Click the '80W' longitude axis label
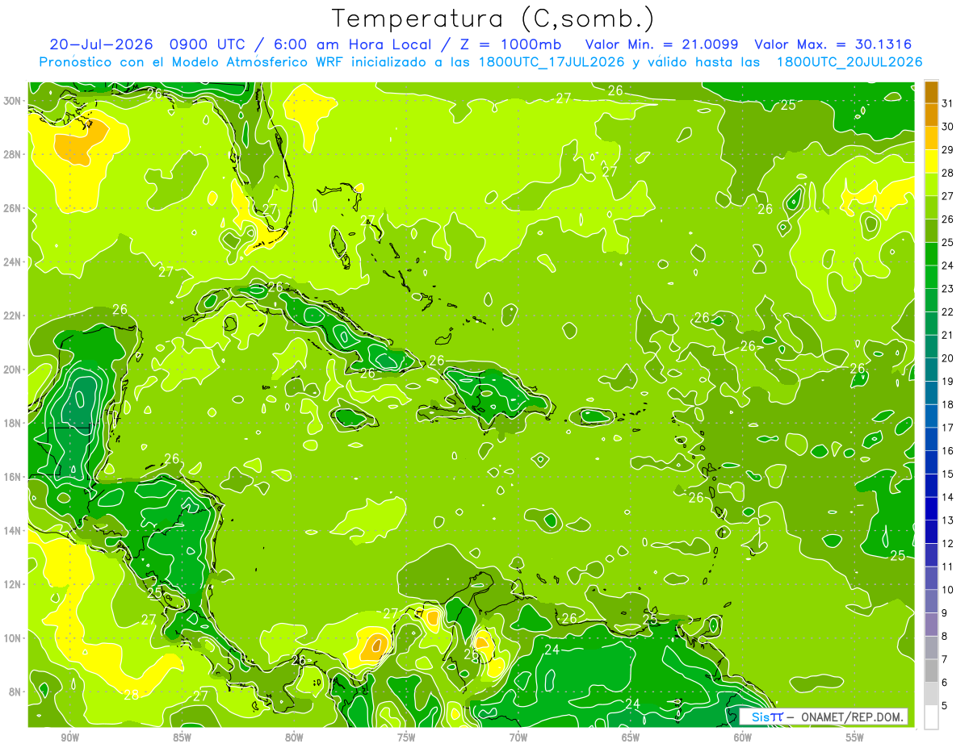969x748 pixels. (294, 738)
